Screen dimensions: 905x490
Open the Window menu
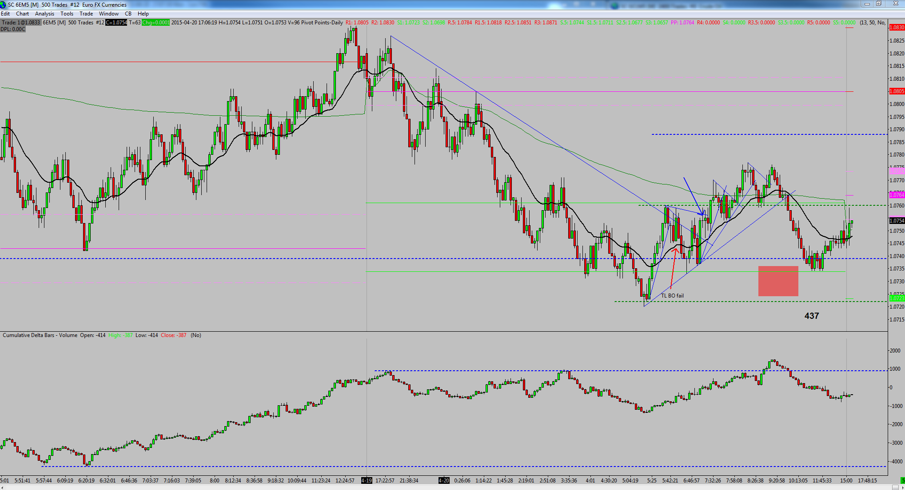(x=109, y=14)
